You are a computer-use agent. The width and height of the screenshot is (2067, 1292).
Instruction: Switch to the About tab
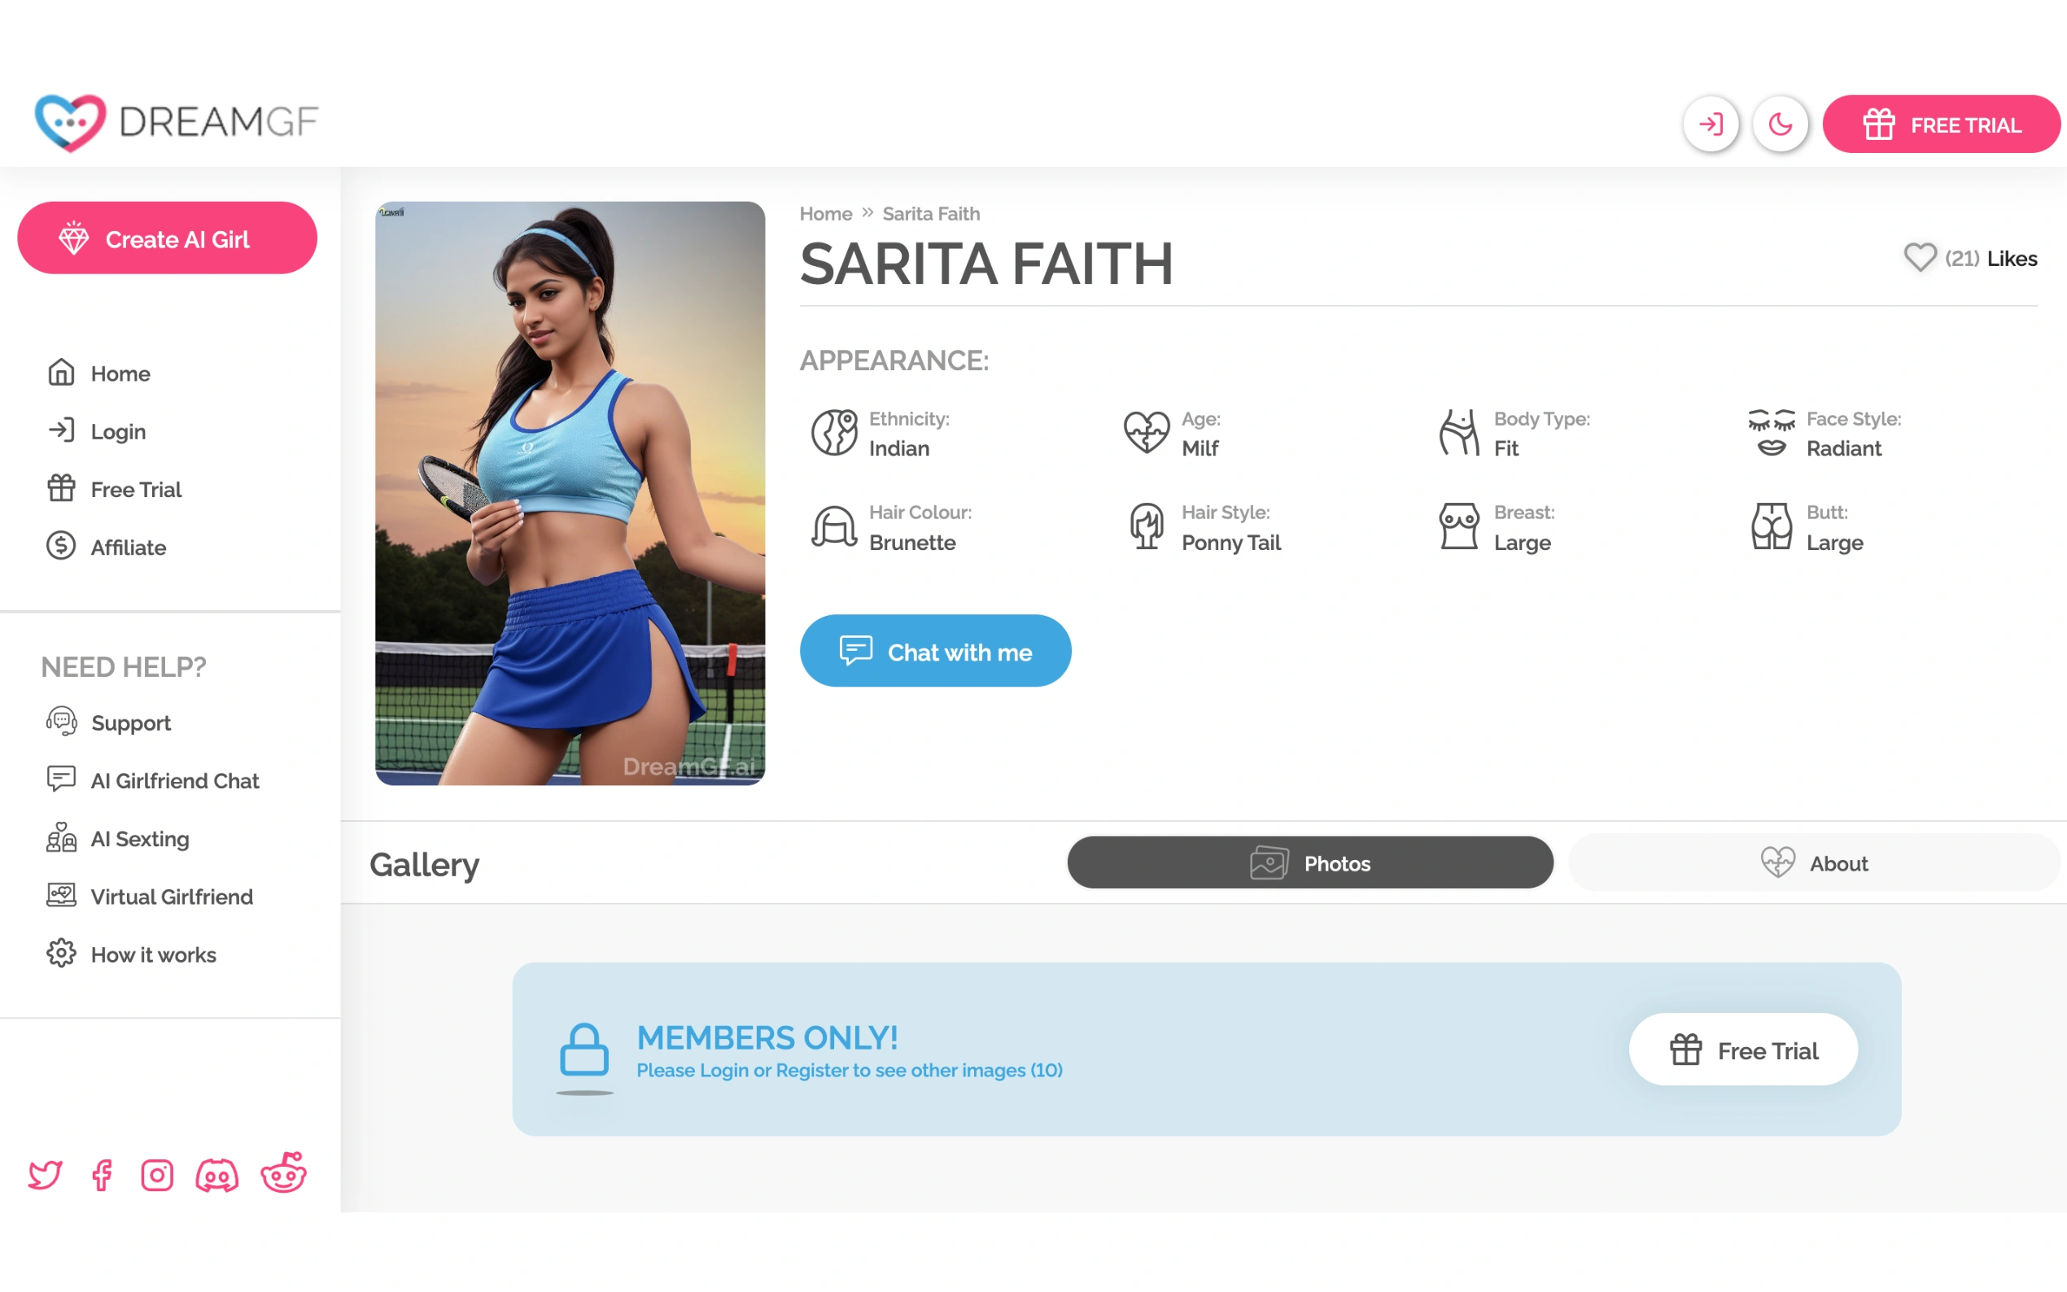[x=1815, y=863]
